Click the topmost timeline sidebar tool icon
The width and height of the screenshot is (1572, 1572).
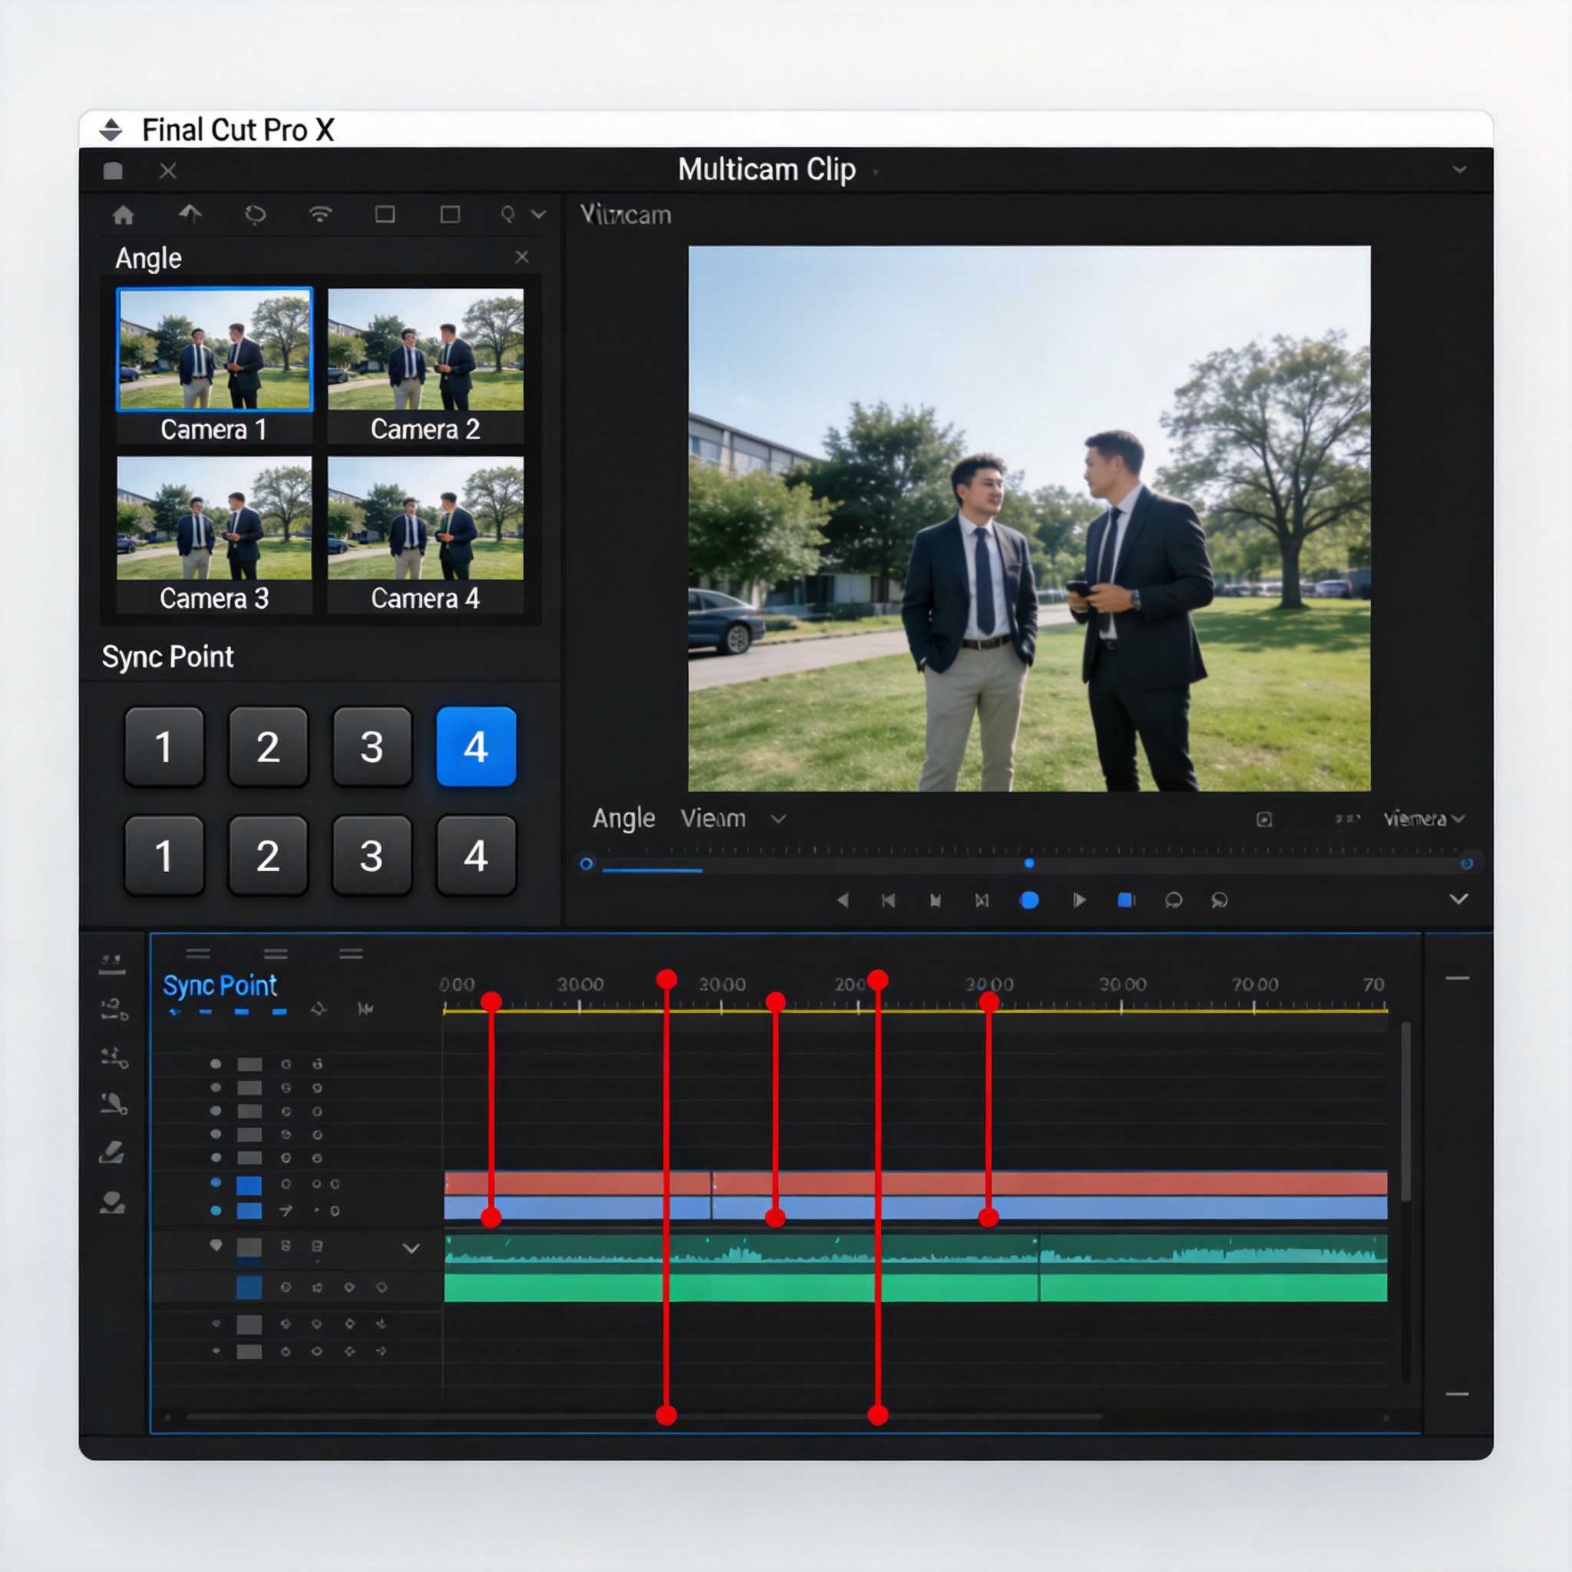tap(112, 964)
